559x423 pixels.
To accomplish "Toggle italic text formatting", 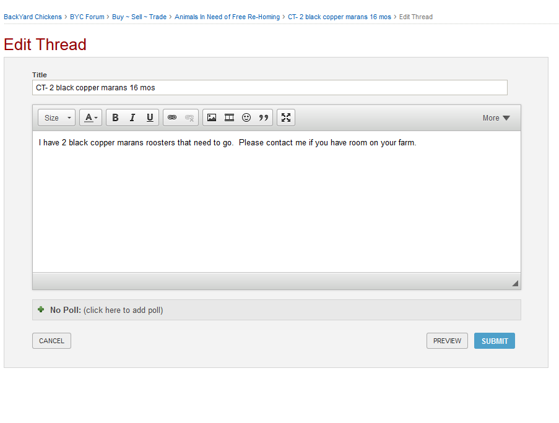I will pyautogui.click(x=132, y=117).
